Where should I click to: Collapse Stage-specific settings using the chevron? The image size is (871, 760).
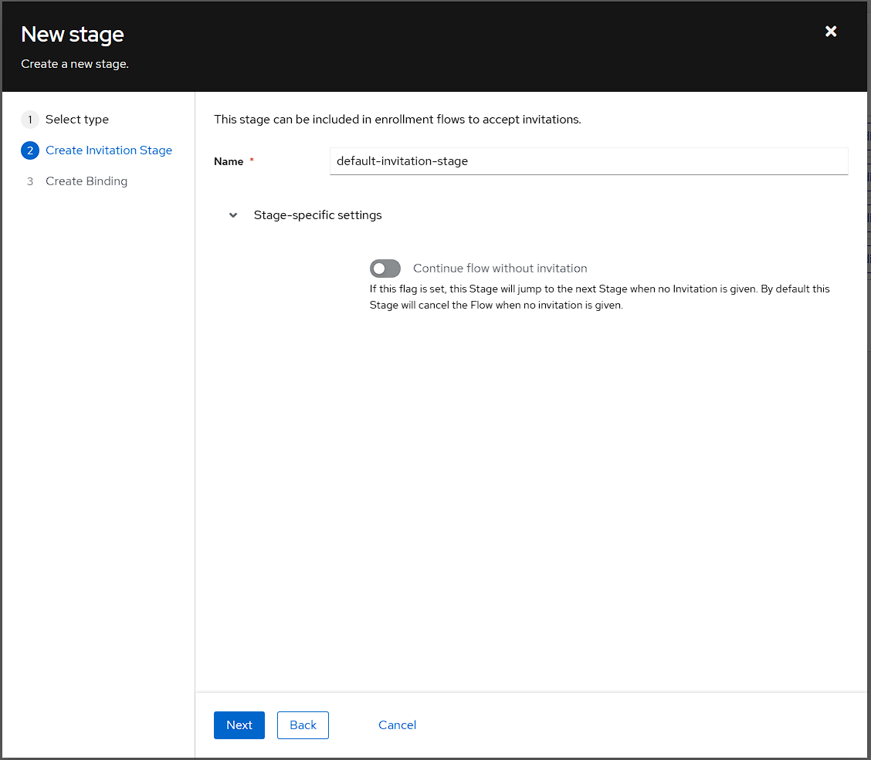click(233, 215)
